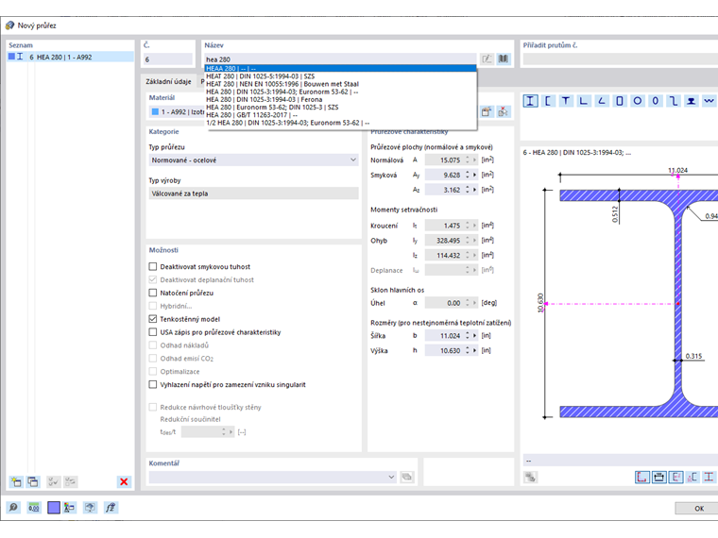Select the channel section shape icon
Screen dimensions: 718x538
(x=548, y=101)
